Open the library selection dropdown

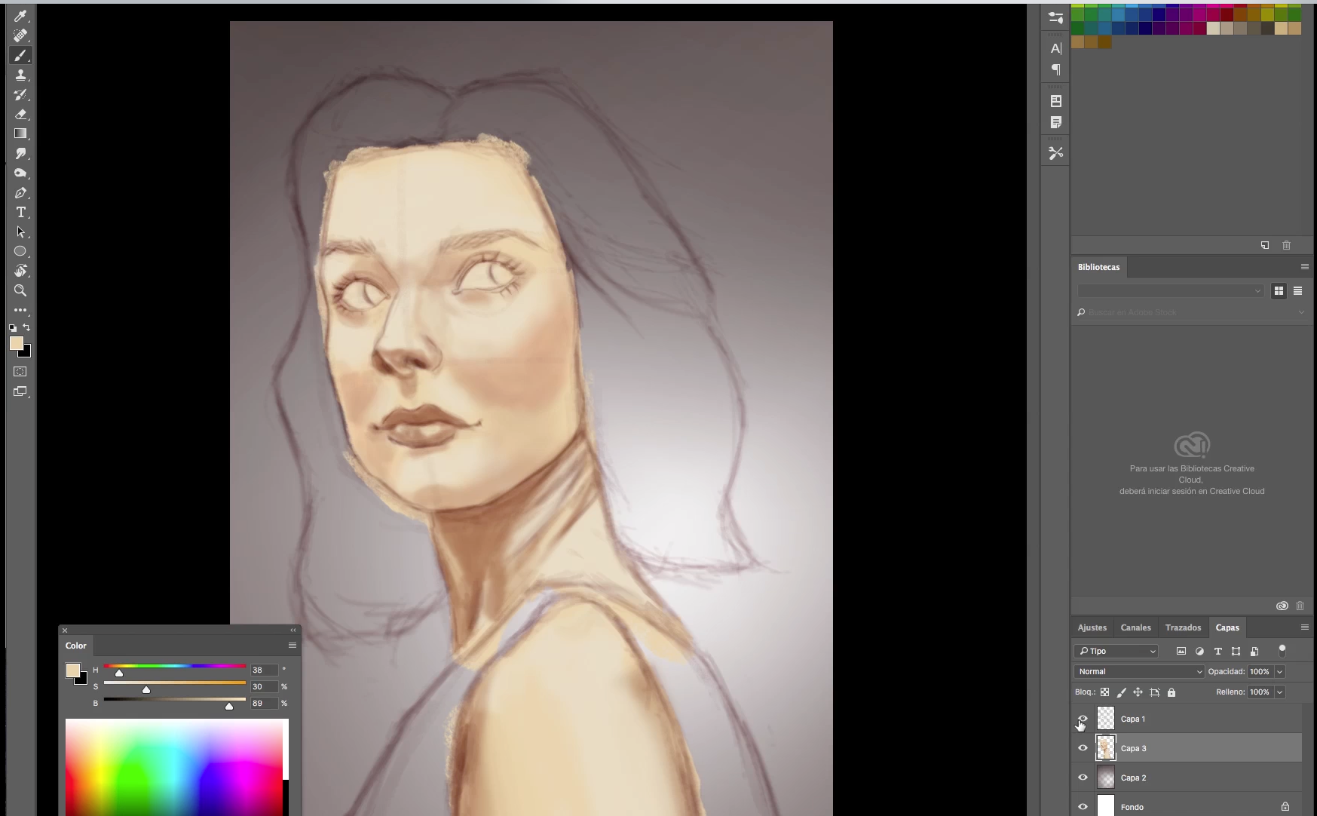pos(1171,291)
